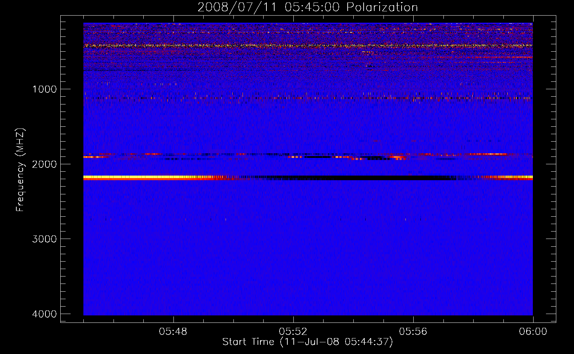Click the 'Frequency (MHZ)' axis label
This screenshot has width=574, height=354.
[20, 170]
